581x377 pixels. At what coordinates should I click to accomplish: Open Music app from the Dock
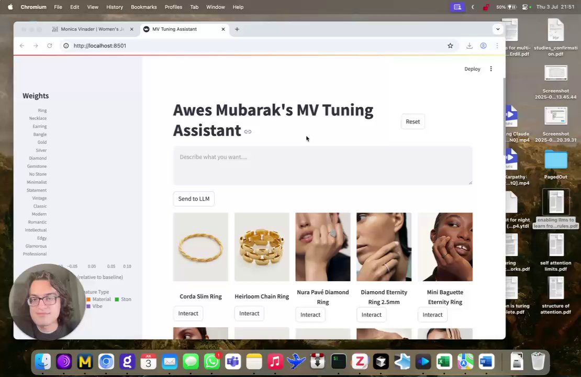pyautogui.click(x=275, y=361)
